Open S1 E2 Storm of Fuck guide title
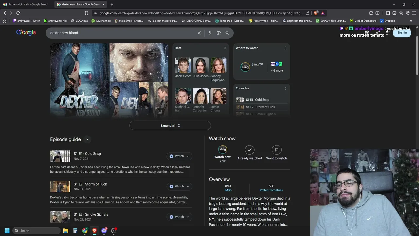The width and height of the screenshot is (419, 236). pyautogui.click(x=90, y=184)
